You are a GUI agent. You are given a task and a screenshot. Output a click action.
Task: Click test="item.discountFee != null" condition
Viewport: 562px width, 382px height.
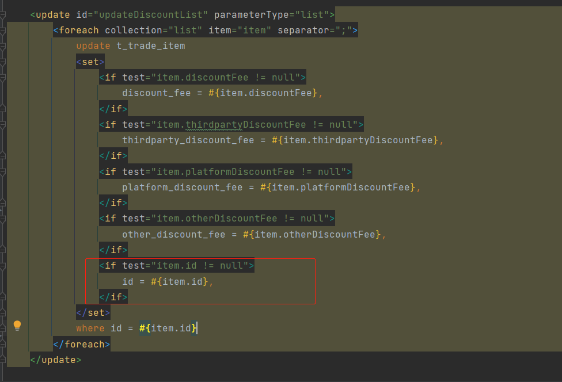[x=211, y=78]
